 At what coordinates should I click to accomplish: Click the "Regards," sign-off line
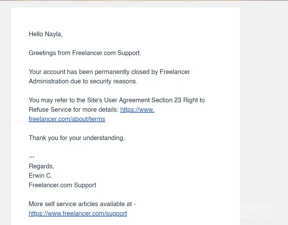(41, 166)
